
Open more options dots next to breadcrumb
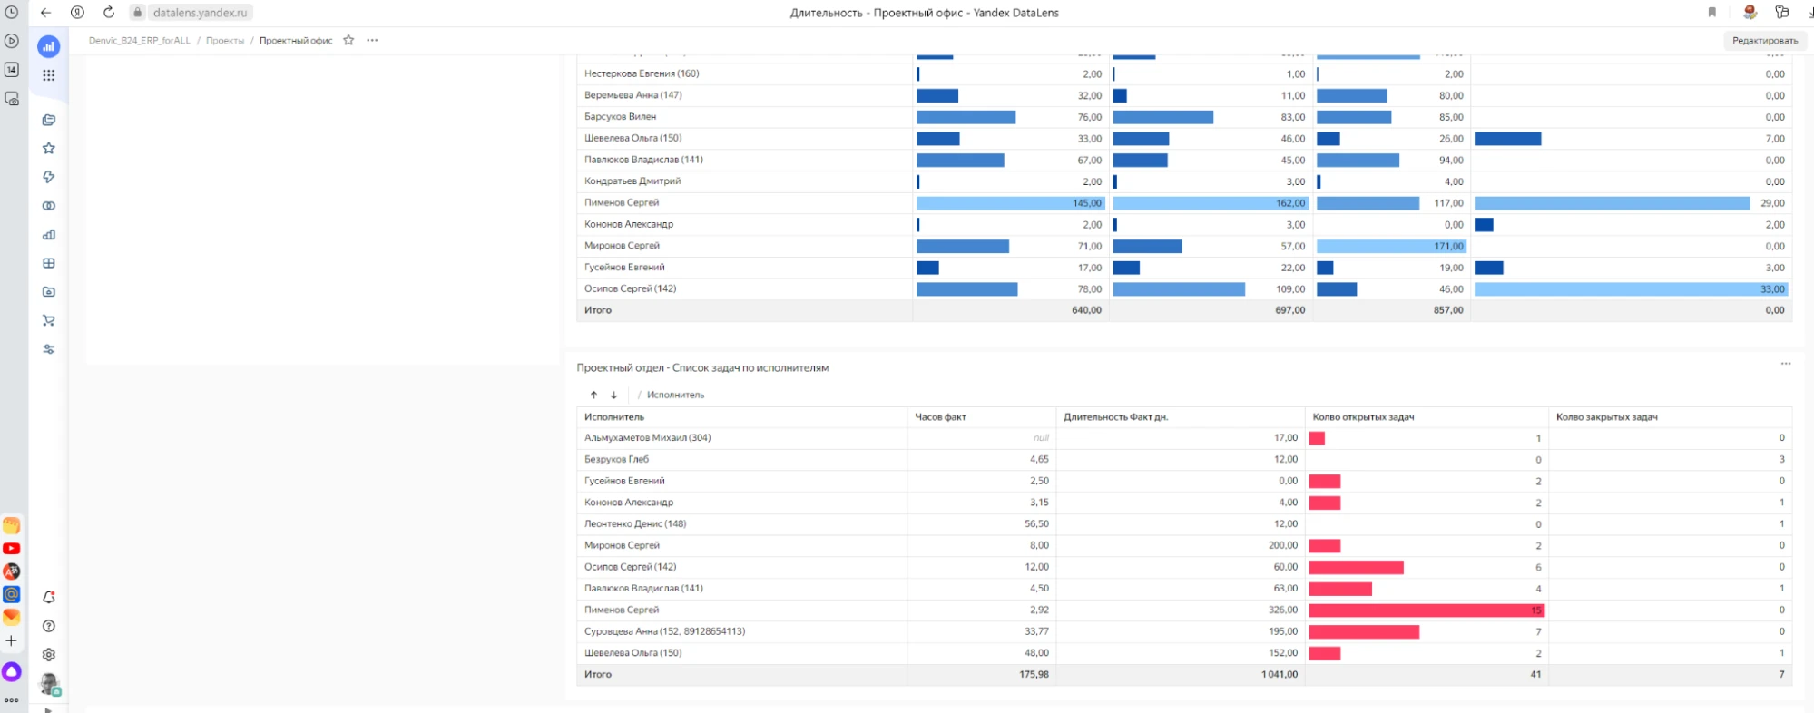(x=372, y=41)
